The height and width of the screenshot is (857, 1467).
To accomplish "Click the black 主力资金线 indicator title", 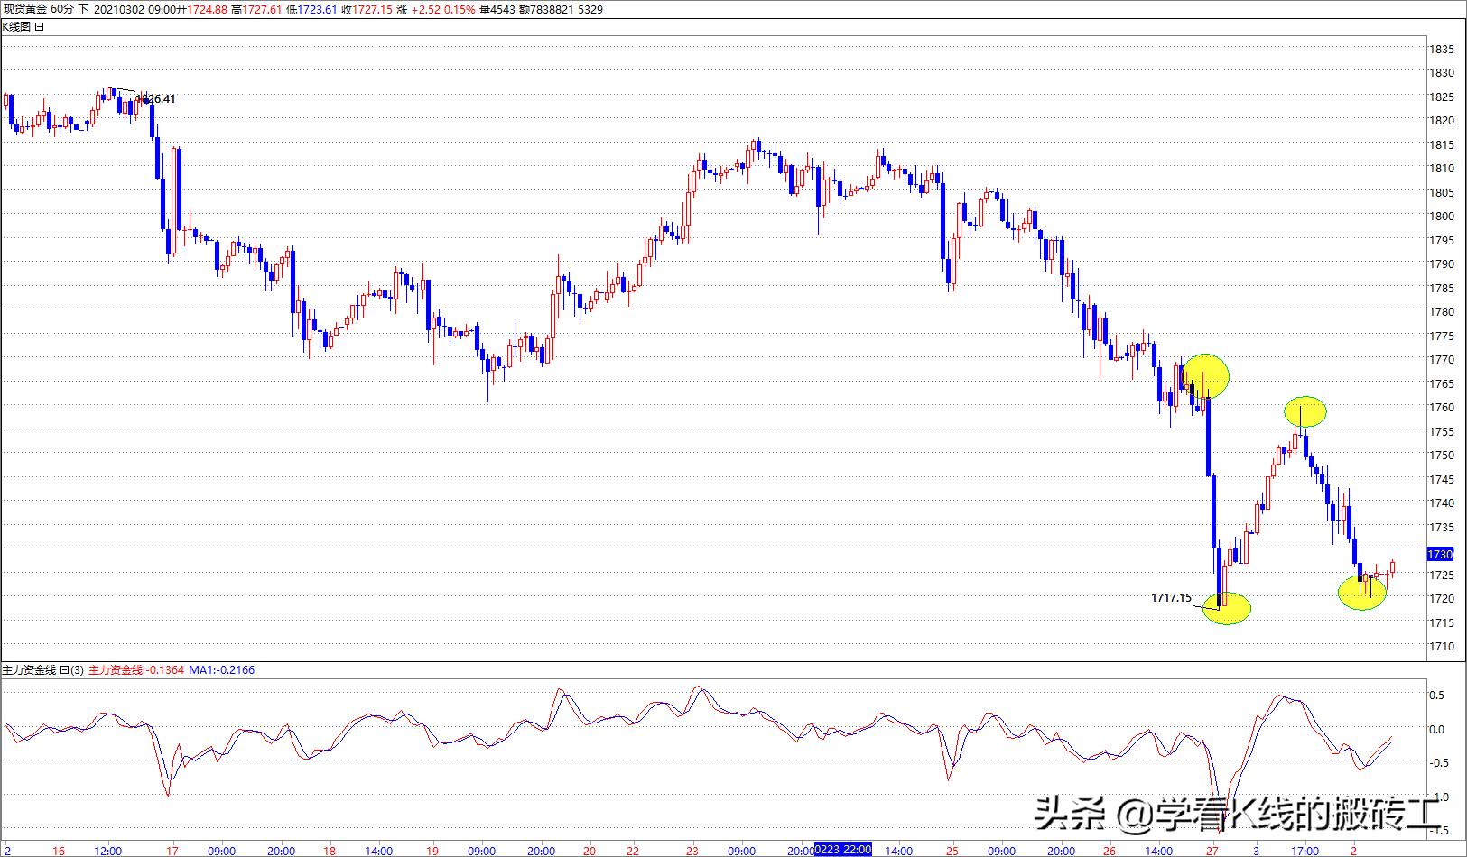I will tap(29, 670).
